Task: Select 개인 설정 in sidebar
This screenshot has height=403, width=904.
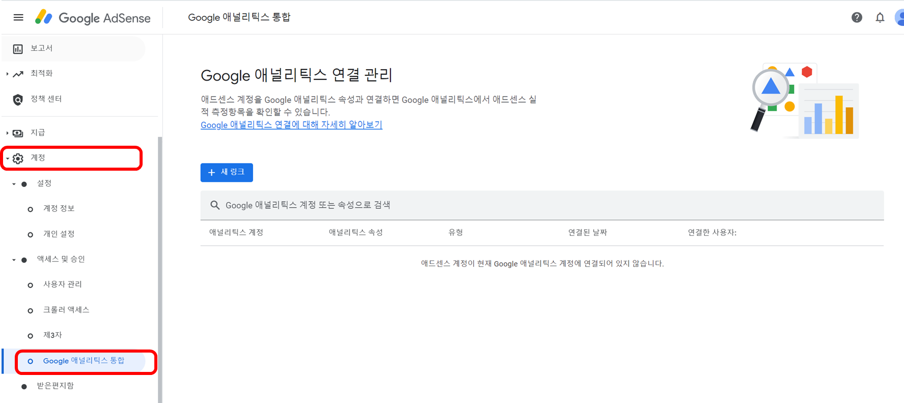Action: [x=59, y=234]
